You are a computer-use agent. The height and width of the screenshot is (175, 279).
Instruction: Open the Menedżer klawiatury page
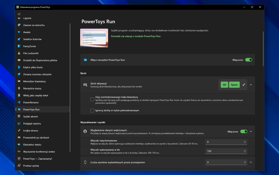click(42, 81)
